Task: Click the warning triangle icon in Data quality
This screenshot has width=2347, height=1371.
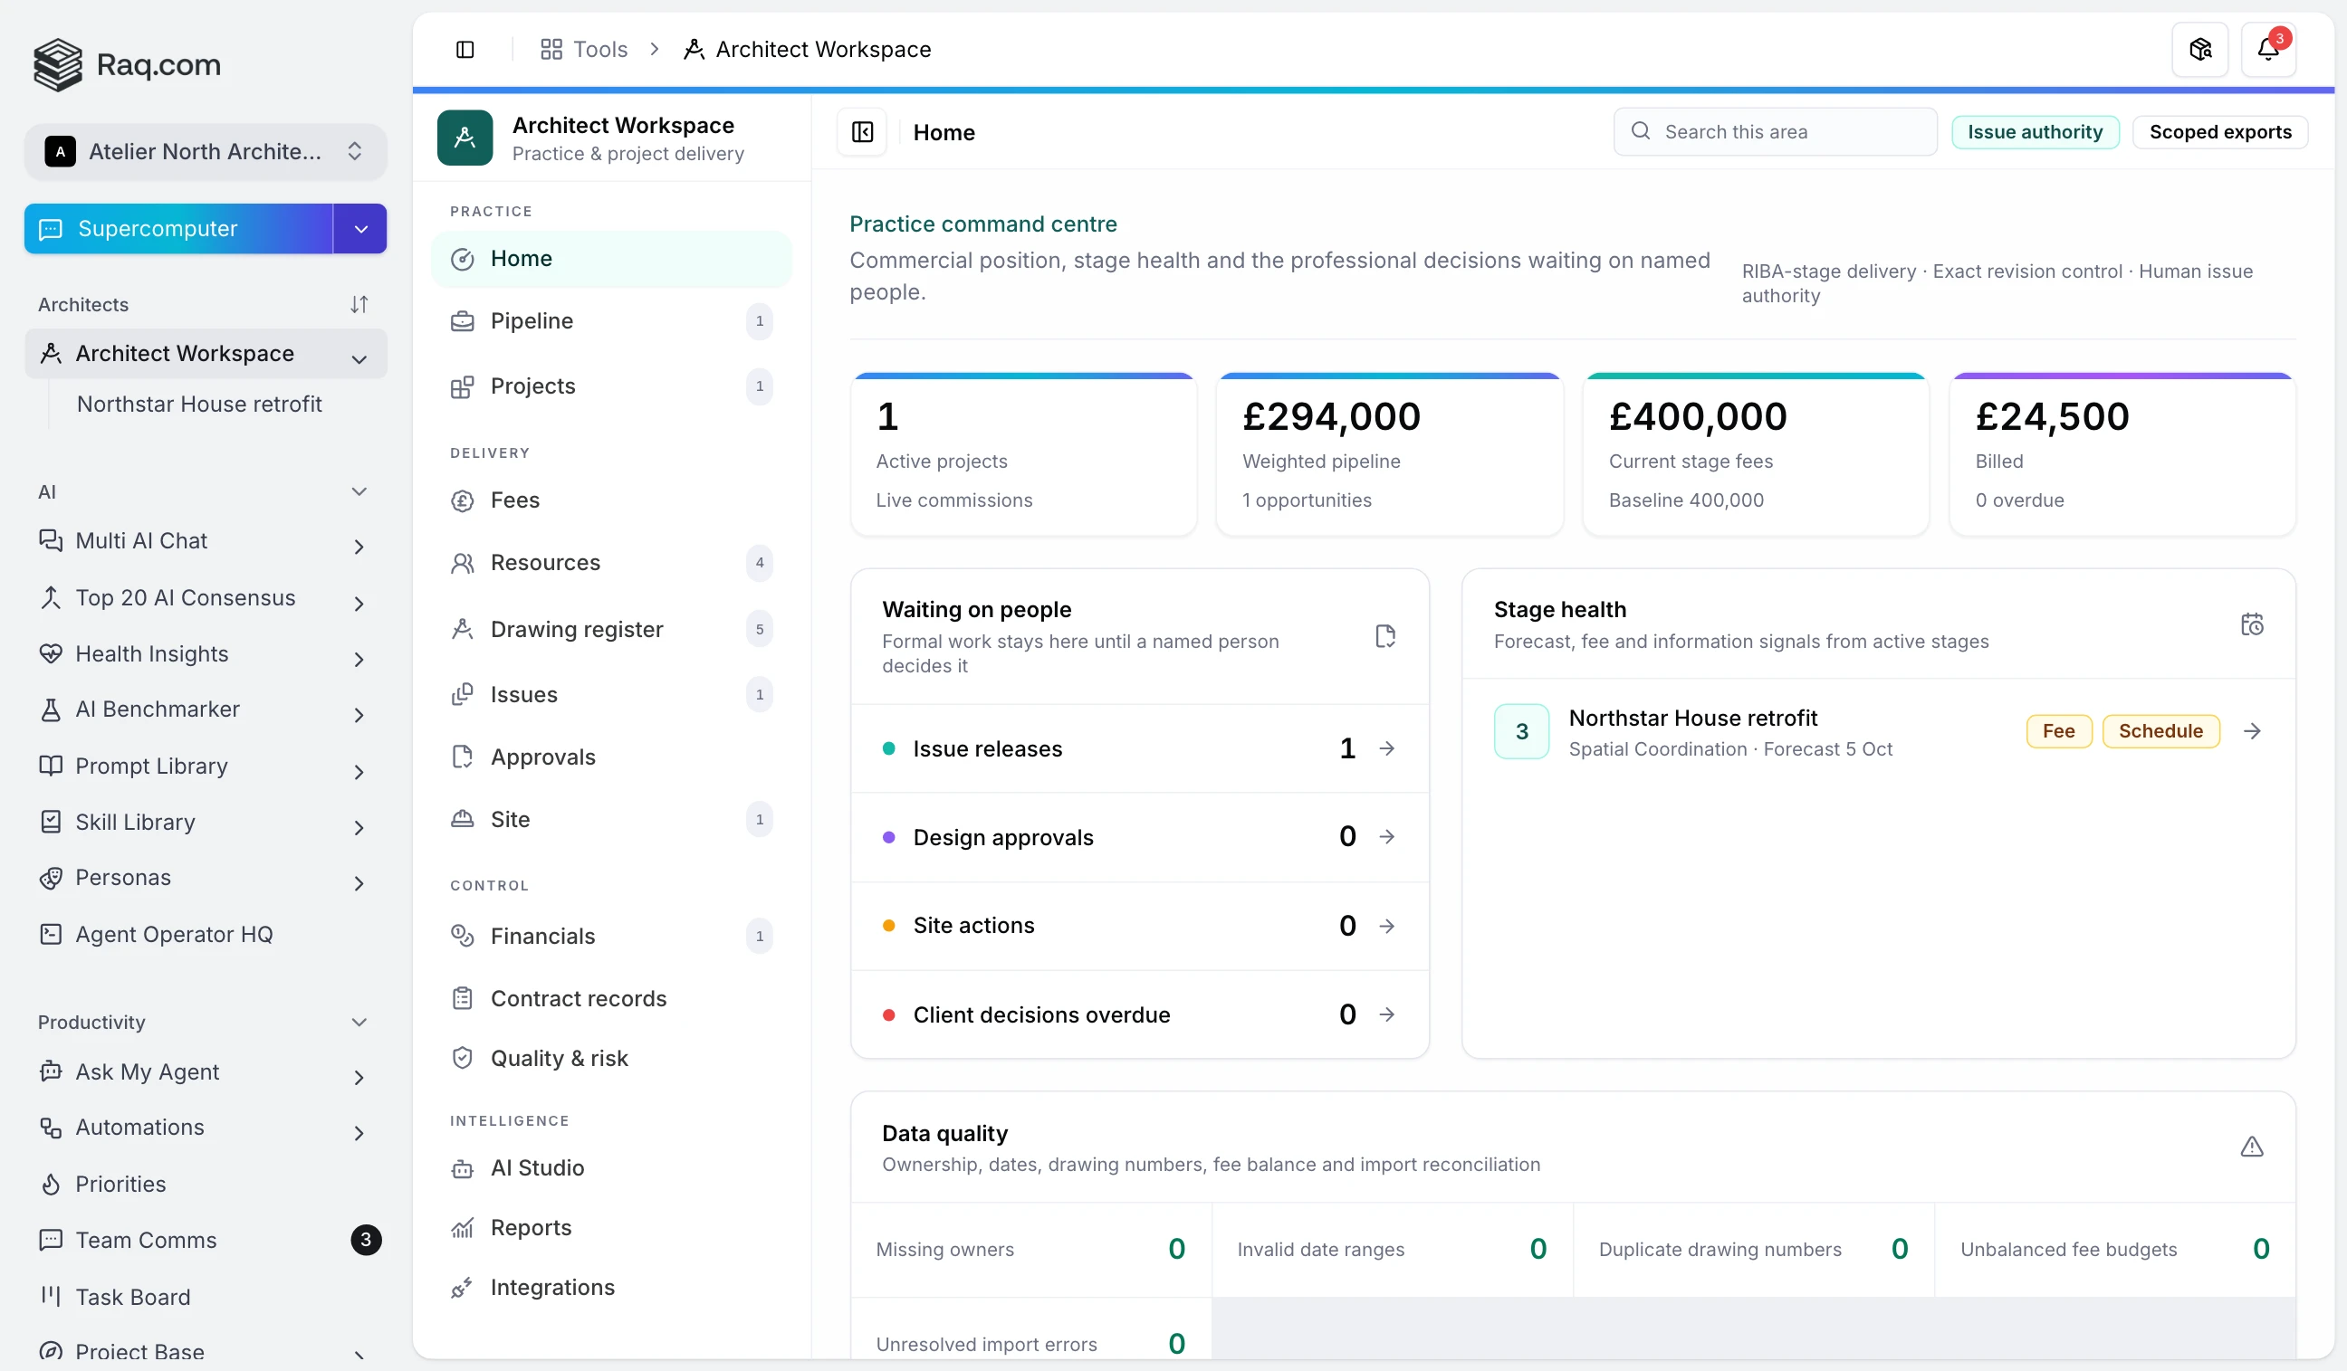Action: [x=2252, y=1147]
